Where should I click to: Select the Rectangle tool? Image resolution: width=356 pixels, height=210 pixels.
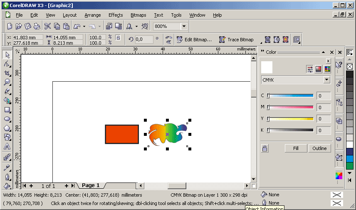(x=7, y=110)
